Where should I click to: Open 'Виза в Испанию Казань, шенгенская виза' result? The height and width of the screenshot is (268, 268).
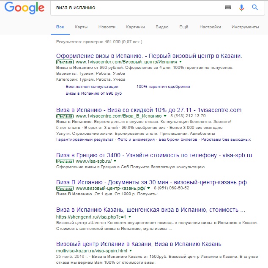click(150, 210)
